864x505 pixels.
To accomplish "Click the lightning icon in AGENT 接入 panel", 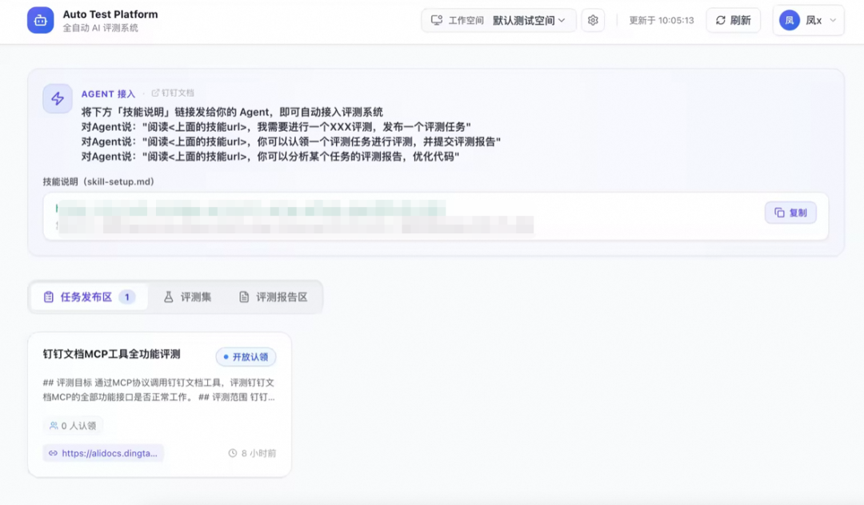I will 57,98.
